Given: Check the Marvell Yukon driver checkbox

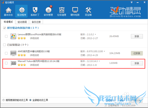Looking at the screenshot, I should [6, 63].
